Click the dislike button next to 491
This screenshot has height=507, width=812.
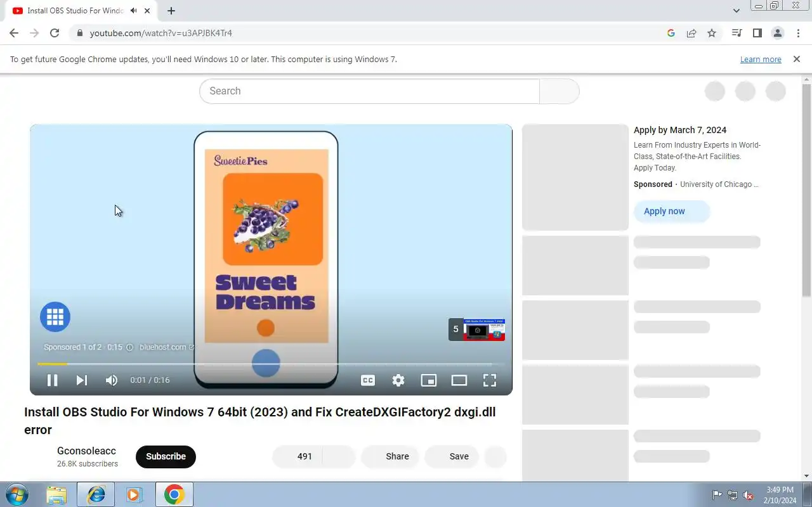(339, 456)
